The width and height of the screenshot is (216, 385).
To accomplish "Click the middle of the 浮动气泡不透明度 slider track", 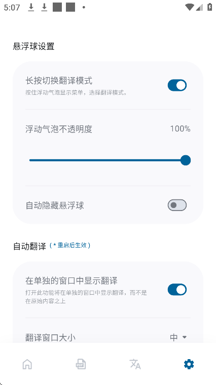I will (x=107, y=160).
